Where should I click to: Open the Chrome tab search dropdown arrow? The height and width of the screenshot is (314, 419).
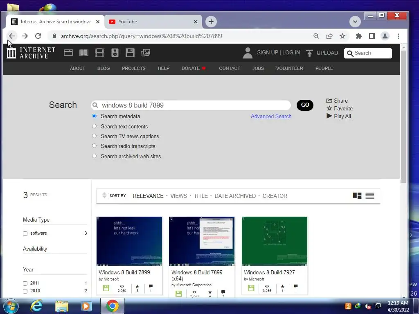(355, 22)
